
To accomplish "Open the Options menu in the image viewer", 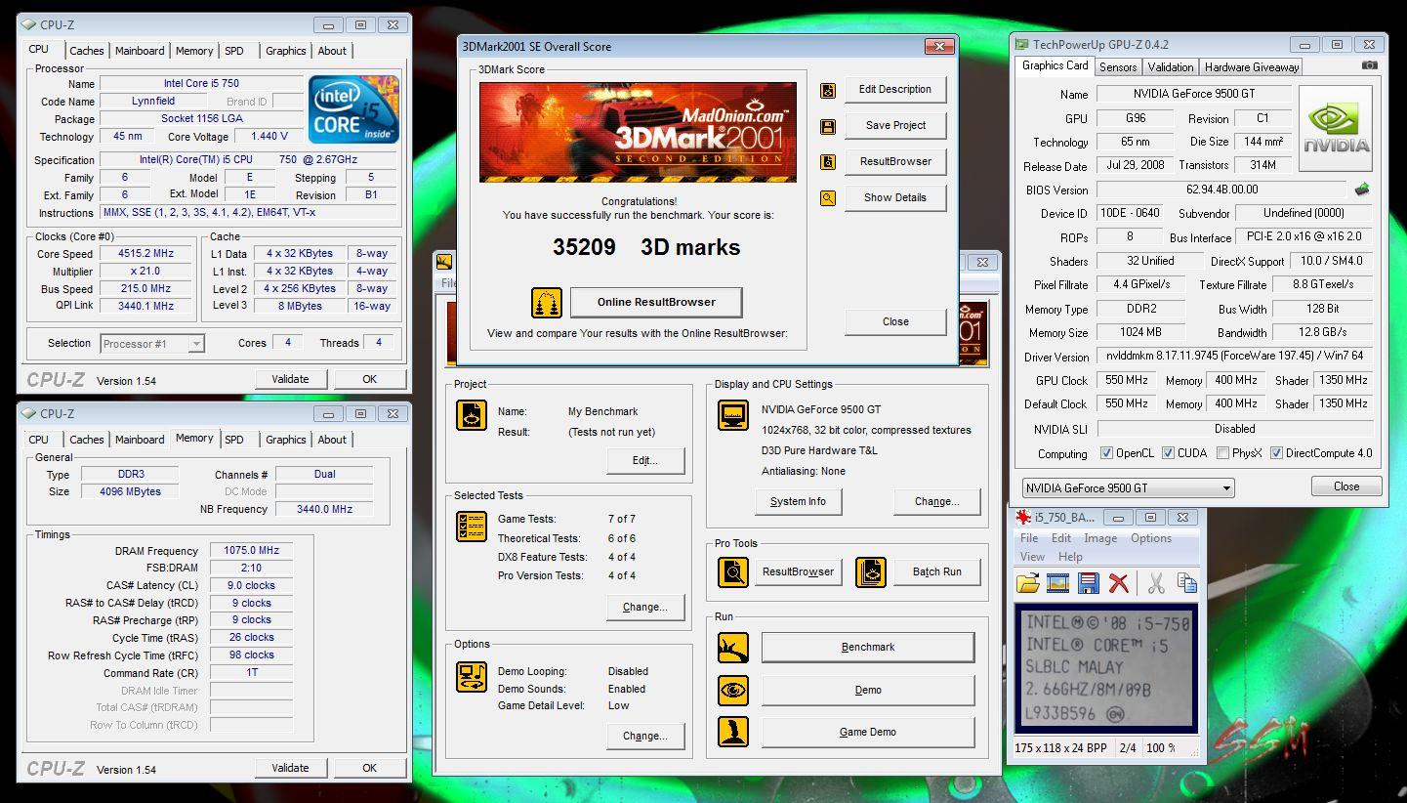I will tap(1151, 538).
